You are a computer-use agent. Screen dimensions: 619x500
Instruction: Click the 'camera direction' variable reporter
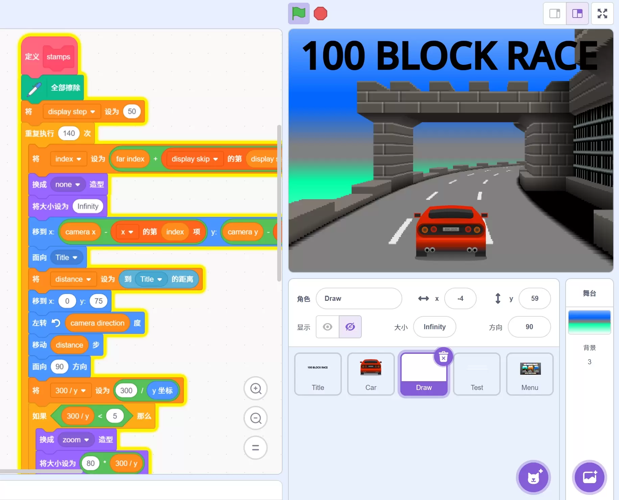(x=97, y=323)
